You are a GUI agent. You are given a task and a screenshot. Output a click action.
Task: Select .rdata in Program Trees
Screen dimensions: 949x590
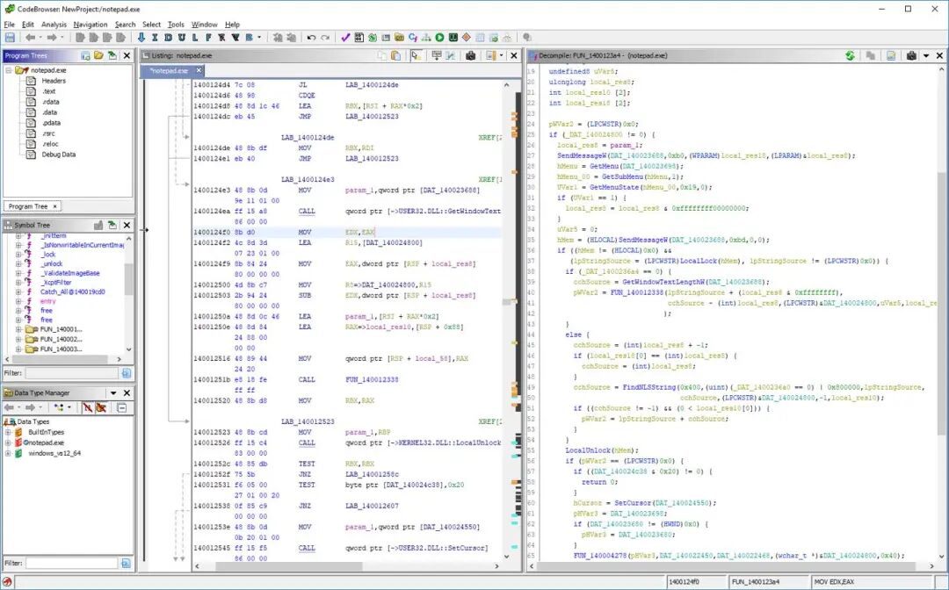tap(49, 102)
